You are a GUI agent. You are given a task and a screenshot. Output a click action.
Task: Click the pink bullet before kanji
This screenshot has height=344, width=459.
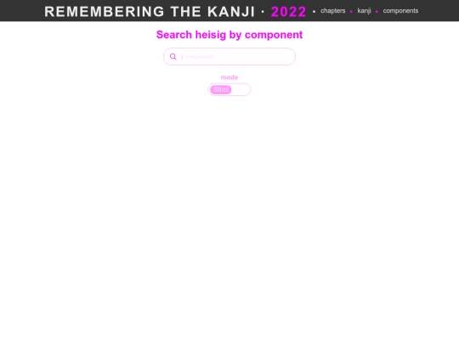351,12
